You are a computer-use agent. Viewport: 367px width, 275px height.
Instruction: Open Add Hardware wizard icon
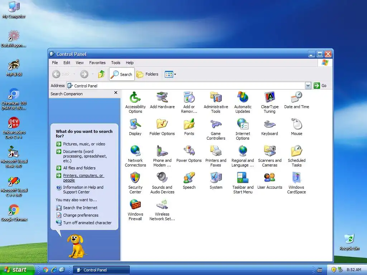tap(162, 100)
